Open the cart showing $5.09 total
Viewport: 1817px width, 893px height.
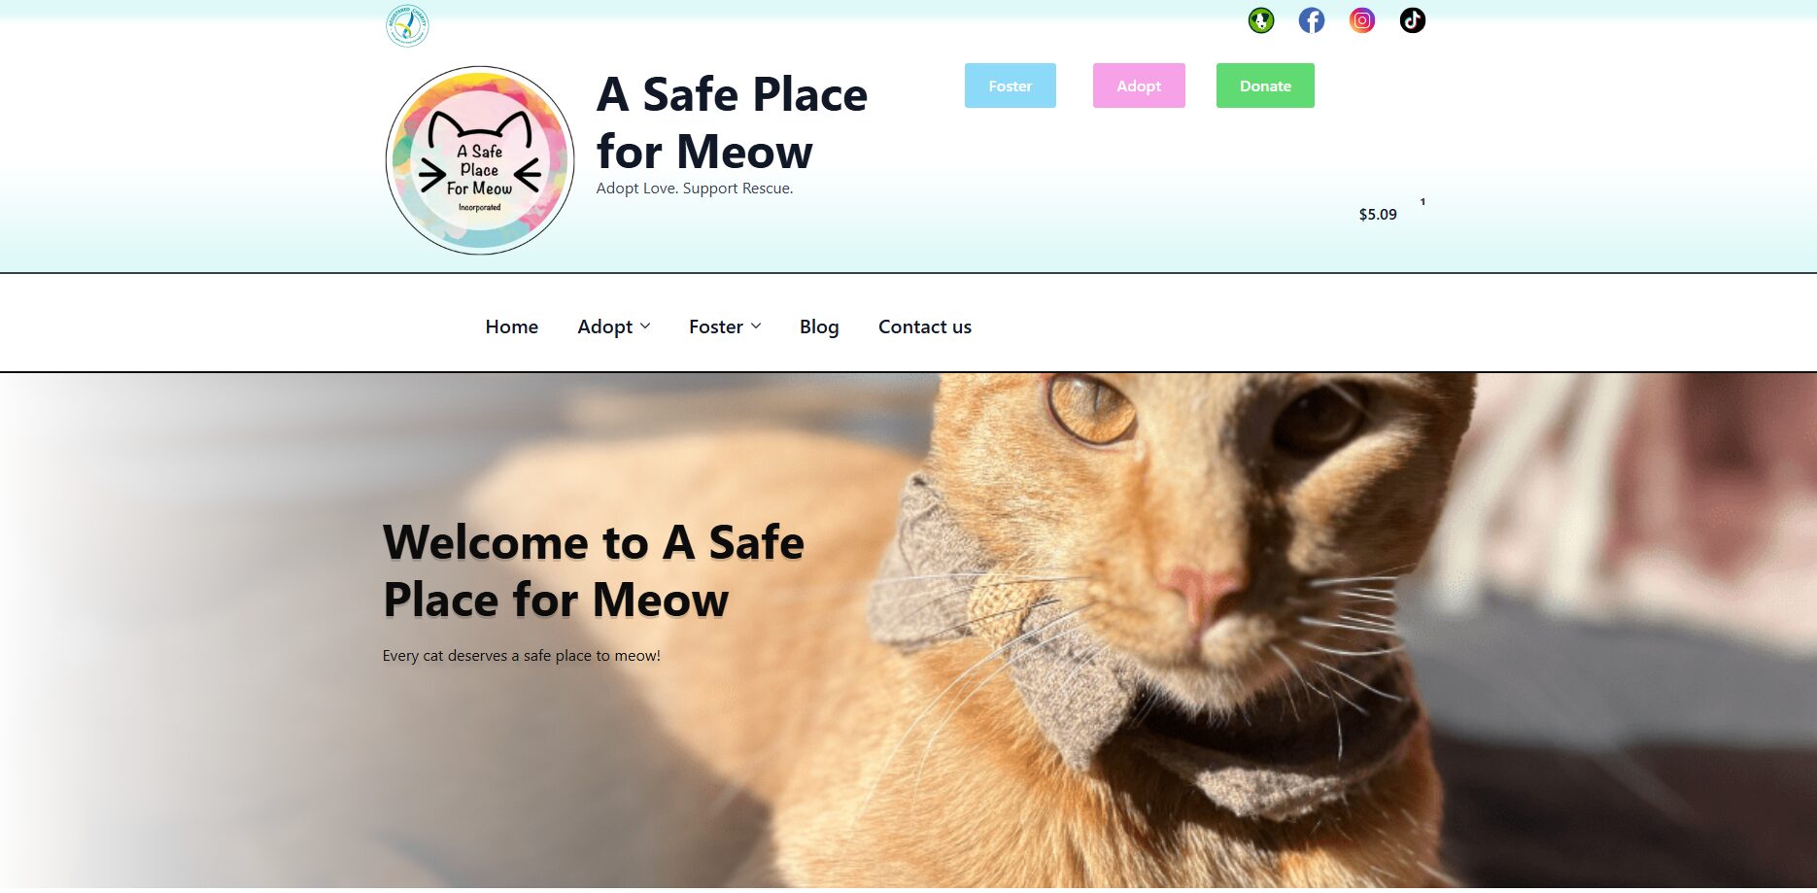coord(1378,215)
